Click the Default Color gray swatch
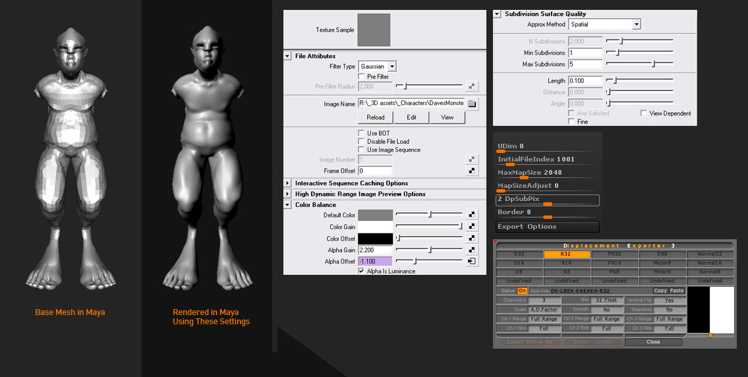Screen dimensions: 748x377 click(376, 215)
